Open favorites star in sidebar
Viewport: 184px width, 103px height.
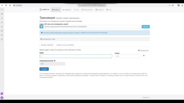point(2,22)
